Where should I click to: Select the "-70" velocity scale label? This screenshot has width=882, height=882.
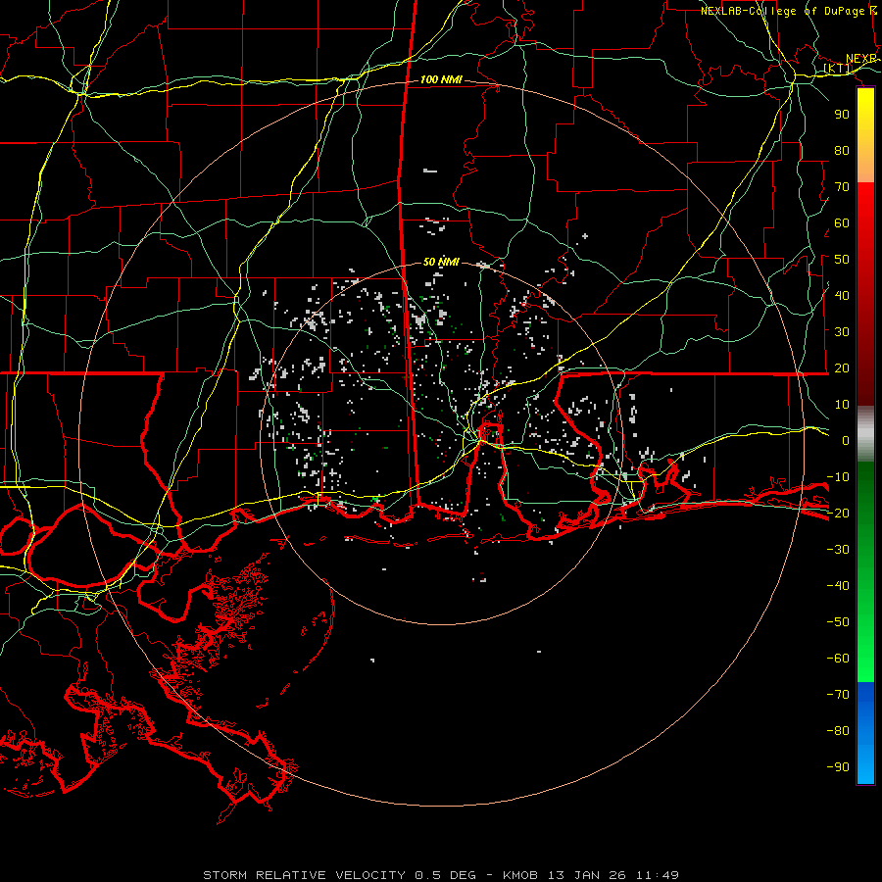click(838, 695)
